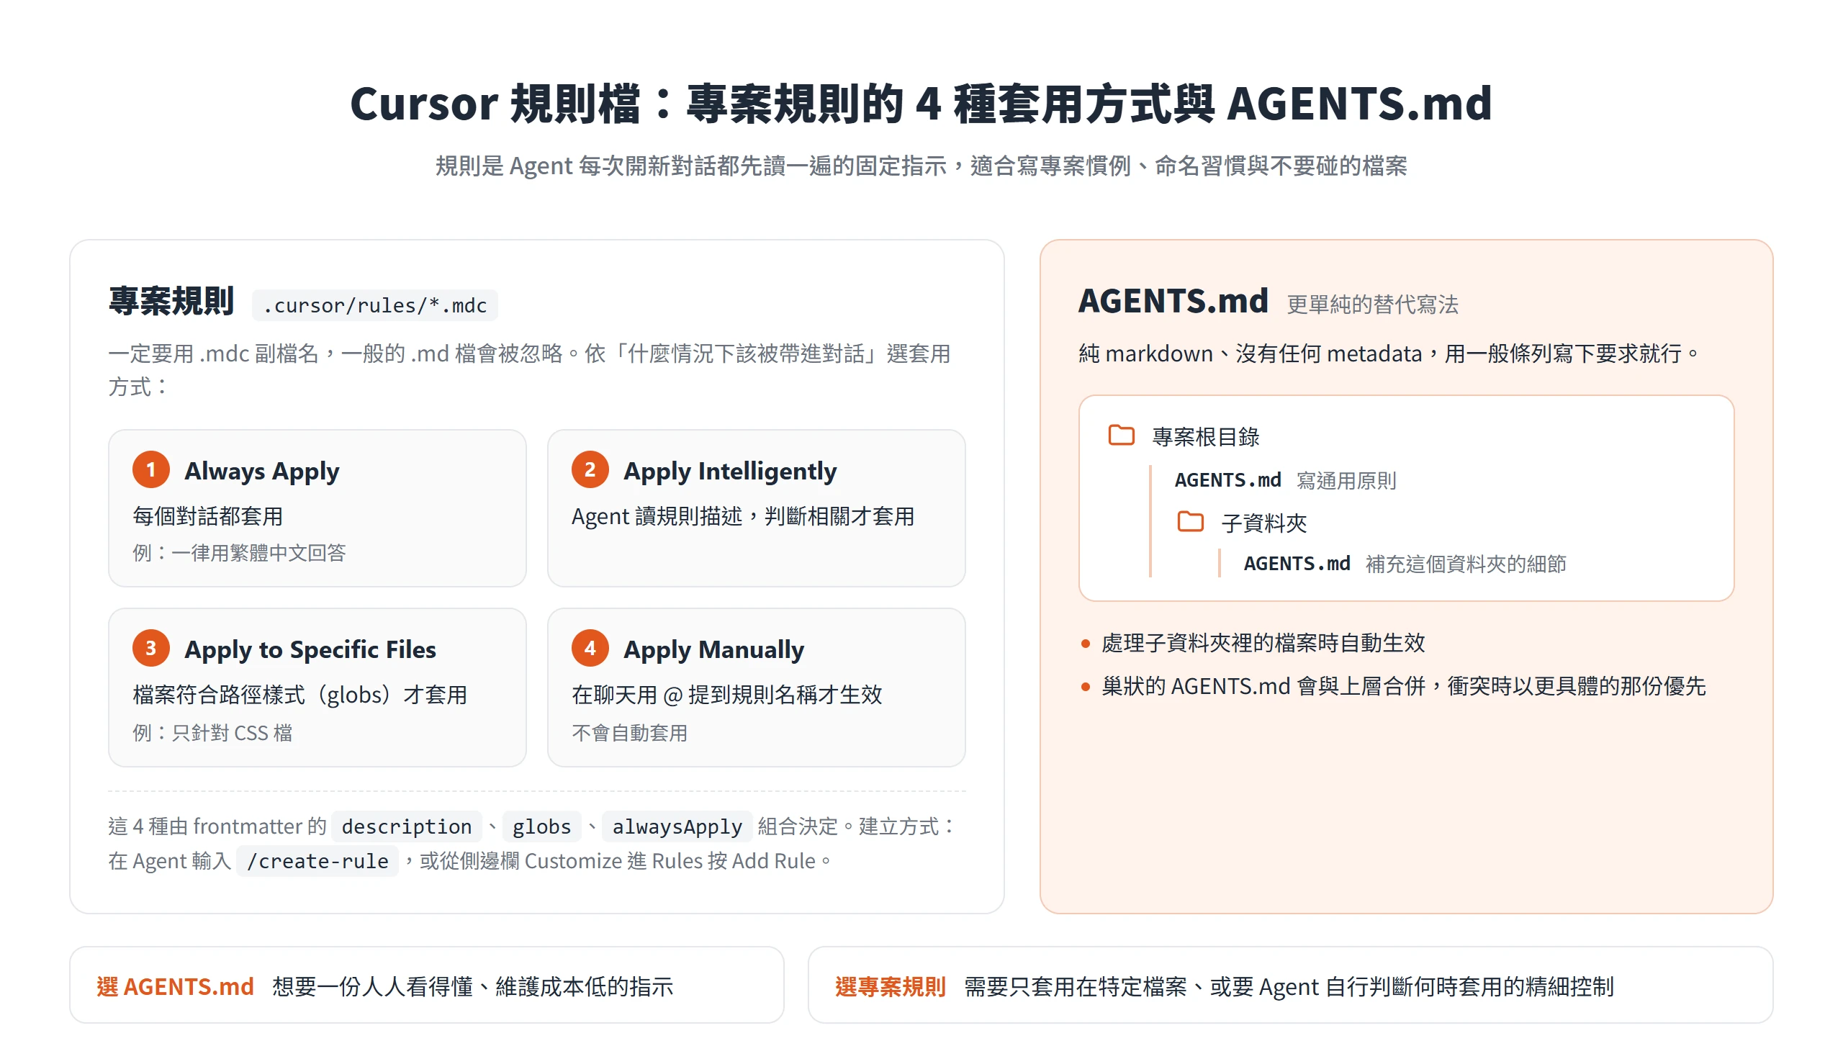Click the 選專案規則 orange label
Viewport: 1843px width, 1041px height.
pos(891,986)
